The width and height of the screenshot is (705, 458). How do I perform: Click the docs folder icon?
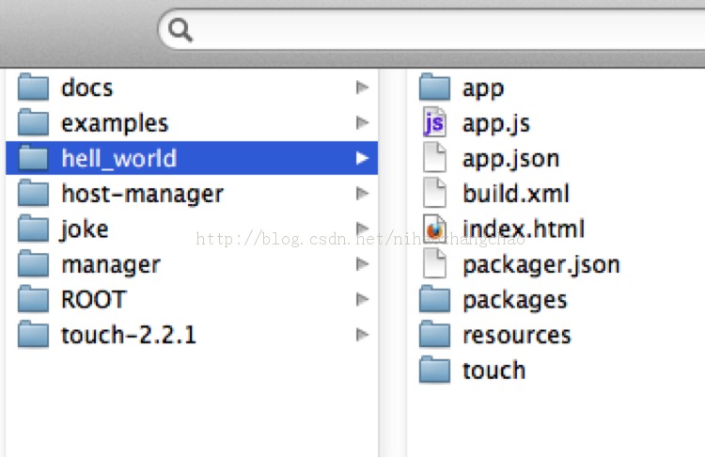(x=33, y=87)
